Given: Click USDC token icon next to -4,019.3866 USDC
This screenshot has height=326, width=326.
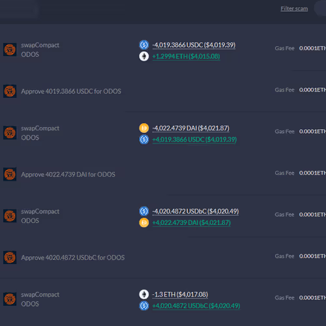Looking at the screenshot, I should (144, 45).
